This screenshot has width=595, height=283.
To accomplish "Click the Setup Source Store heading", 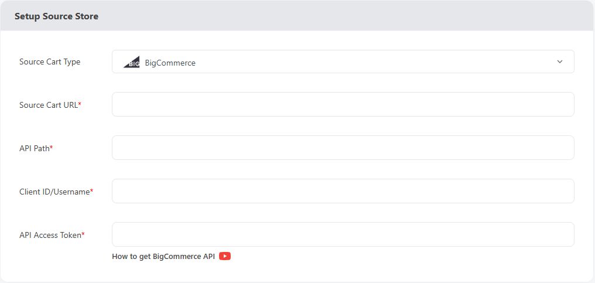I will (56, 16).
